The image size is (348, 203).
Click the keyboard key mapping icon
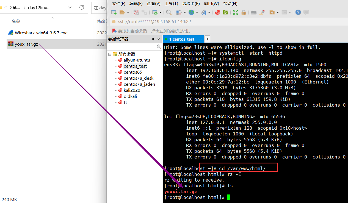(x=254, y=12)
